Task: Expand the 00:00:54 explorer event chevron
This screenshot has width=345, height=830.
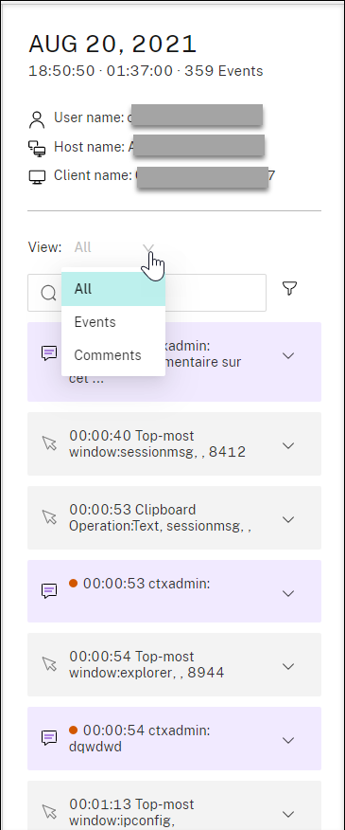Action: click(x=288, y=666)
